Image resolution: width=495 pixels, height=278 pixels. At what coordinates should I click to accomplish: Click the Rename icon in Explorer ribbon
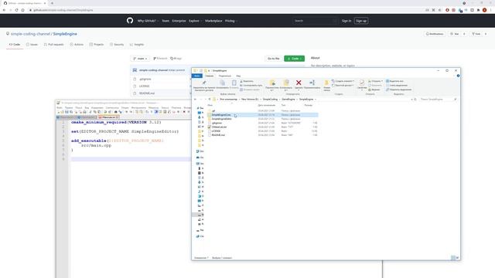pyautogui.click(x=312, y=83)
